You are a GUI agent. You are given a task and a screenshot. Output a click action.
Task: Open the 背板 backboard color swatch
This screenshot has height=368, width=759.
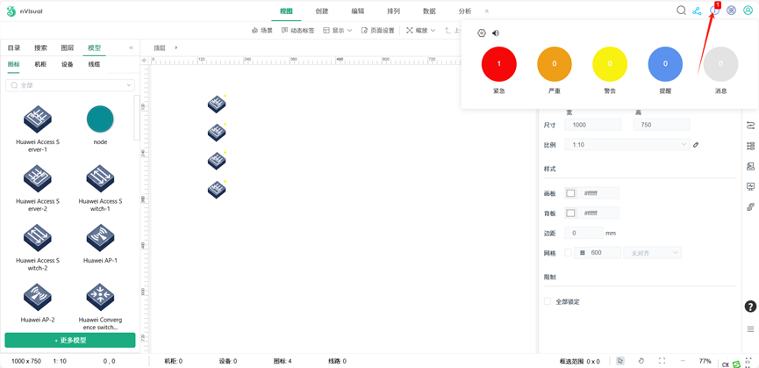coord(570,213)
